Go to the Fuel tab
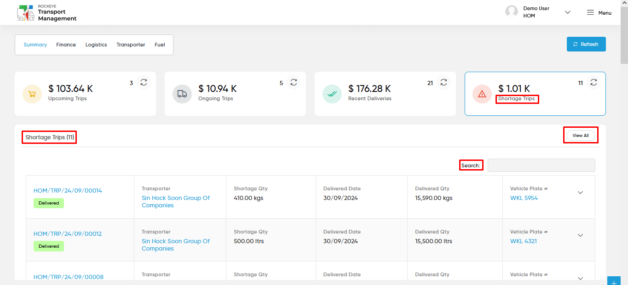628x285 pixels. (x=160, y=45)
